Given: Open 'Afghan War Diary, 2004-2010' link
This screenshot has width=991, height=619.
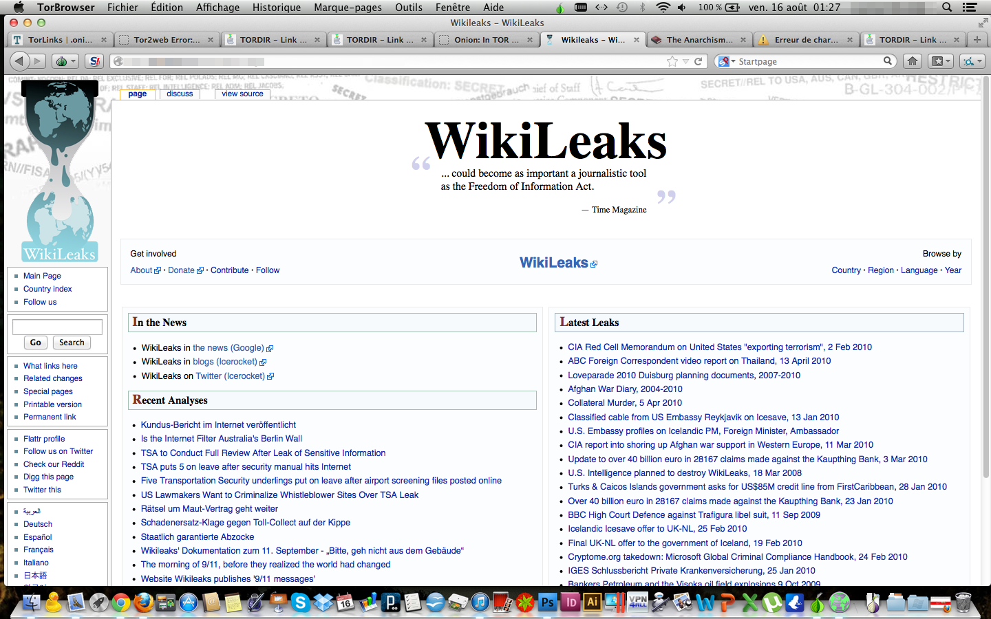Looking at the screenshot, I should tap(625, 389).
